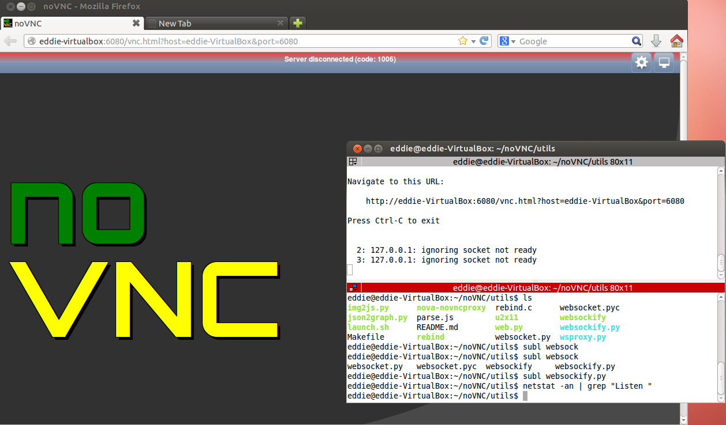Click the red terminal pane title bar
The image size is (726, 425).
[535, 287]
